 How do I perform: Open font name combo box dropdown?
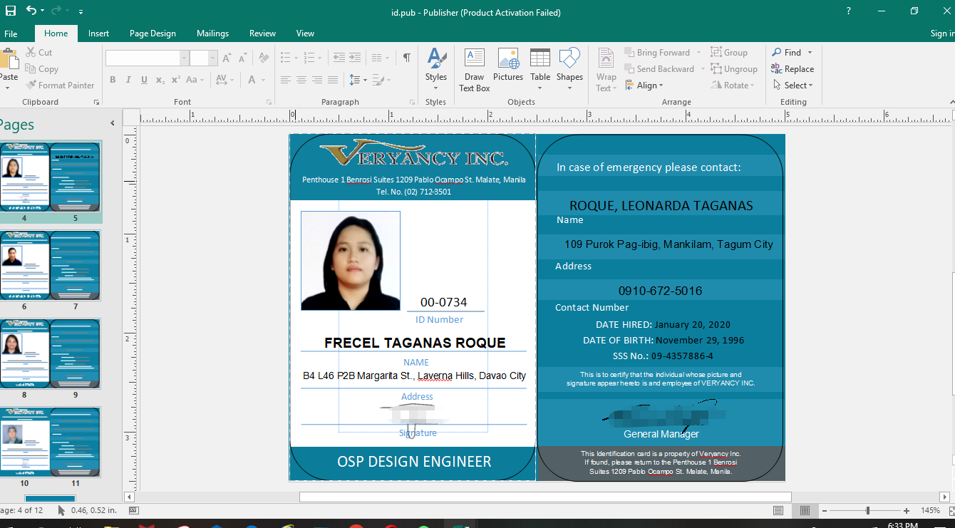185,58
